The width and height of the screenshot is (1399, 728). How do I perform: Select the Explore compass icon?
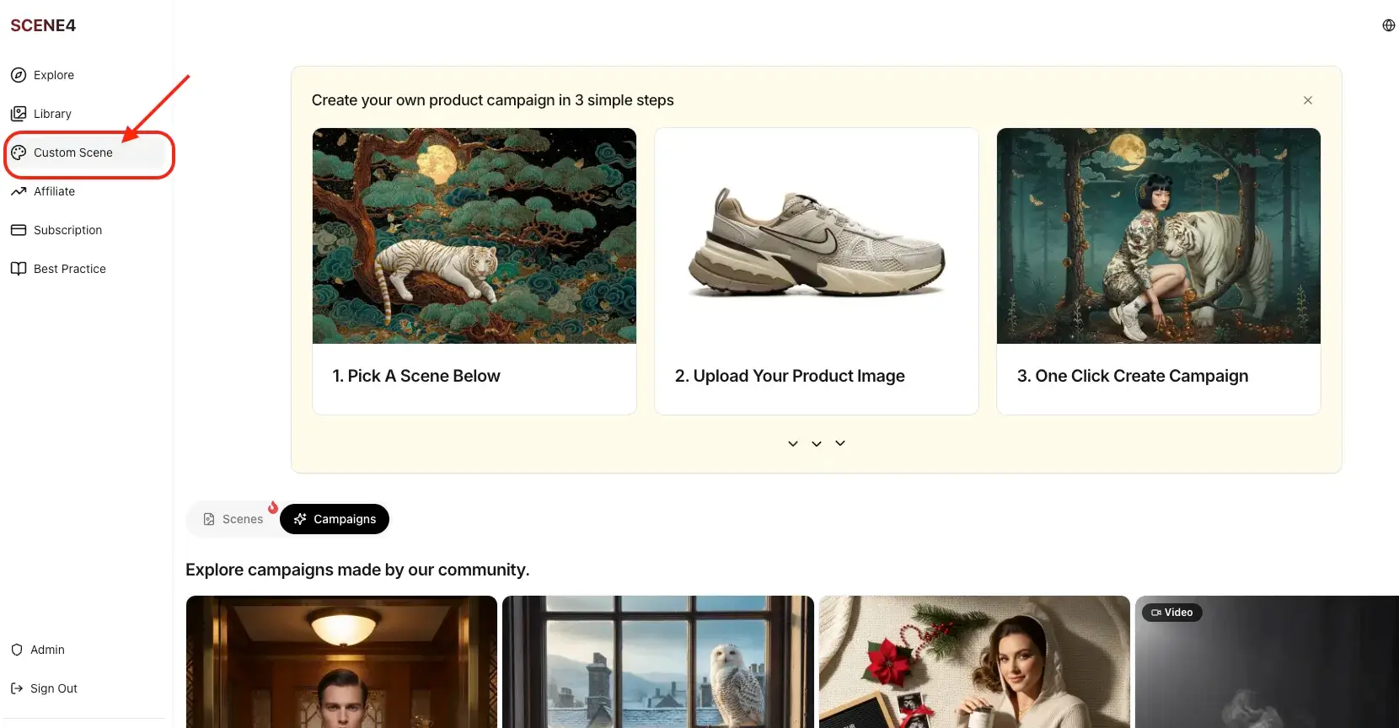pyautogui.click(x=19, y=75)
